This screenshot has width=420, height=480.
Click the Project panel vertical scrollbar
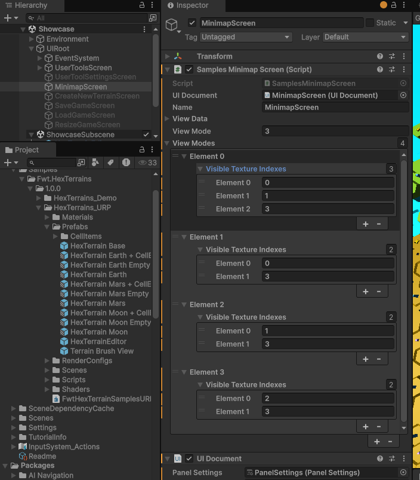coord(156,254)
